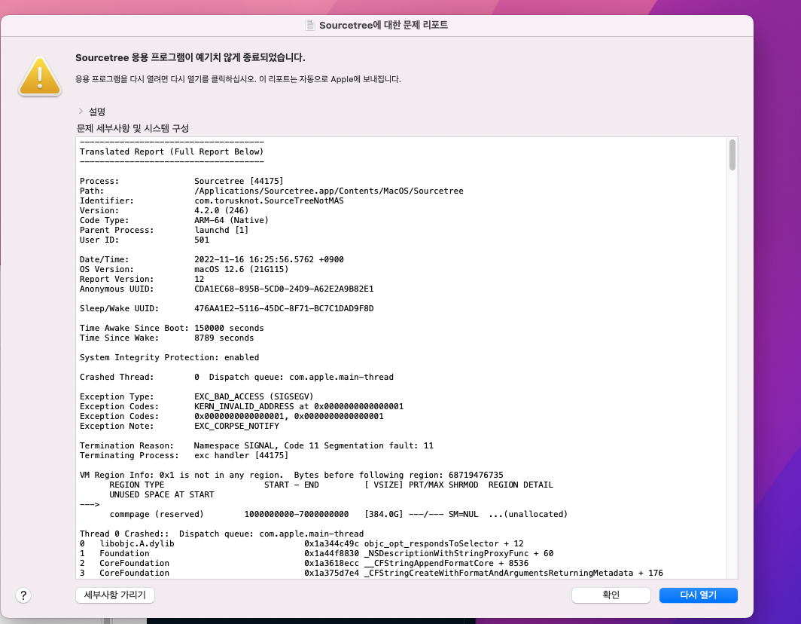The width and height of the screenshot is (801, 624).
Task: Expand the 설명 disclosure chevron
Action: tap(81, 111)
